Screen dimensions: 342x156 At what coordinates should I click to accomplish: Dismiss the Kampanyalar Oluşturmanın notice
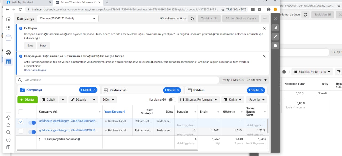tap(264, 56)
